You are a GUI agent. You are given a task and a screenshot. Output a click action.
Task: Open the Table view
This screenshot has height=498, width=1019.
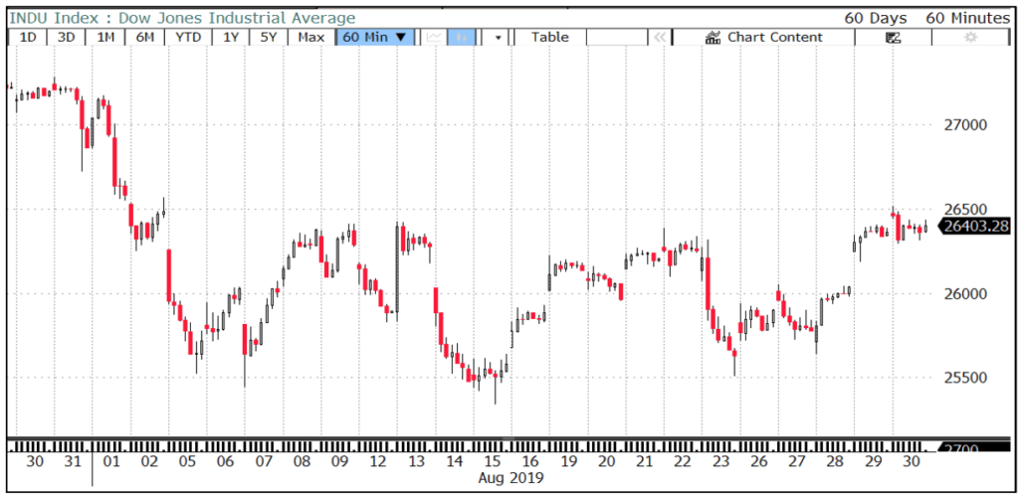pyautogui.click(x=549, y=37)
